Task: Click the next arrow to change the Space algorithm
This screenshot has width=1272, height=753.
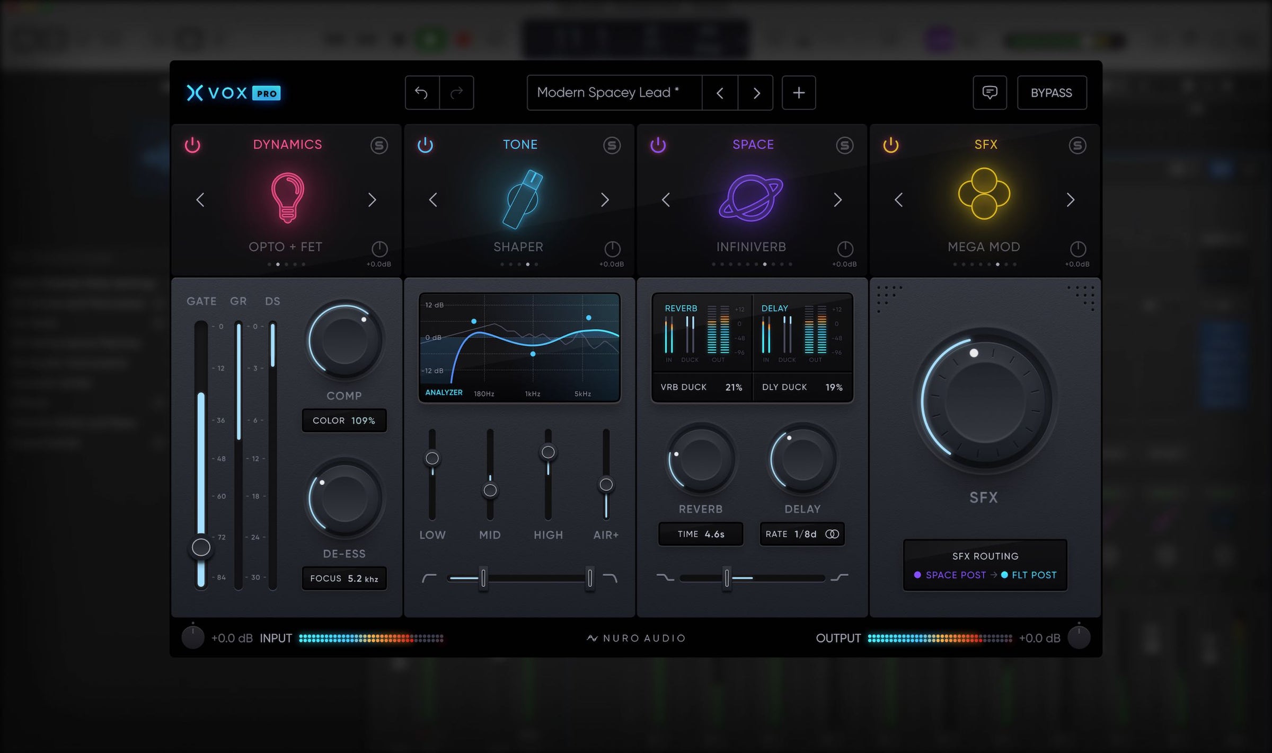Action: pyautogui.click(x=838, y=200)
